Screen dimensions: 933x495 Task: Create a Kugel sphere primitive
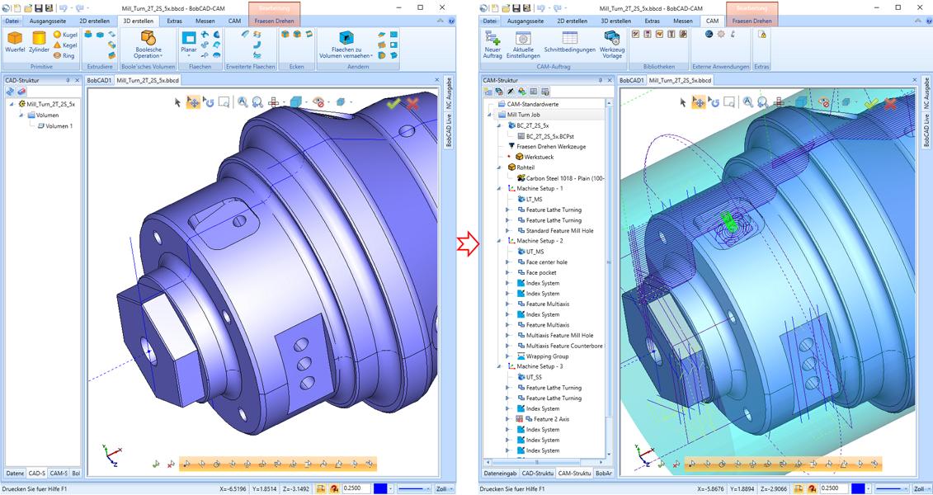click(x=64, y=35)
